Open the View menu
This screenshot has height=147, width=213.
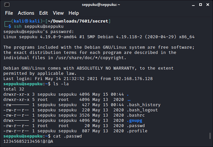click(x=58, y=13)
